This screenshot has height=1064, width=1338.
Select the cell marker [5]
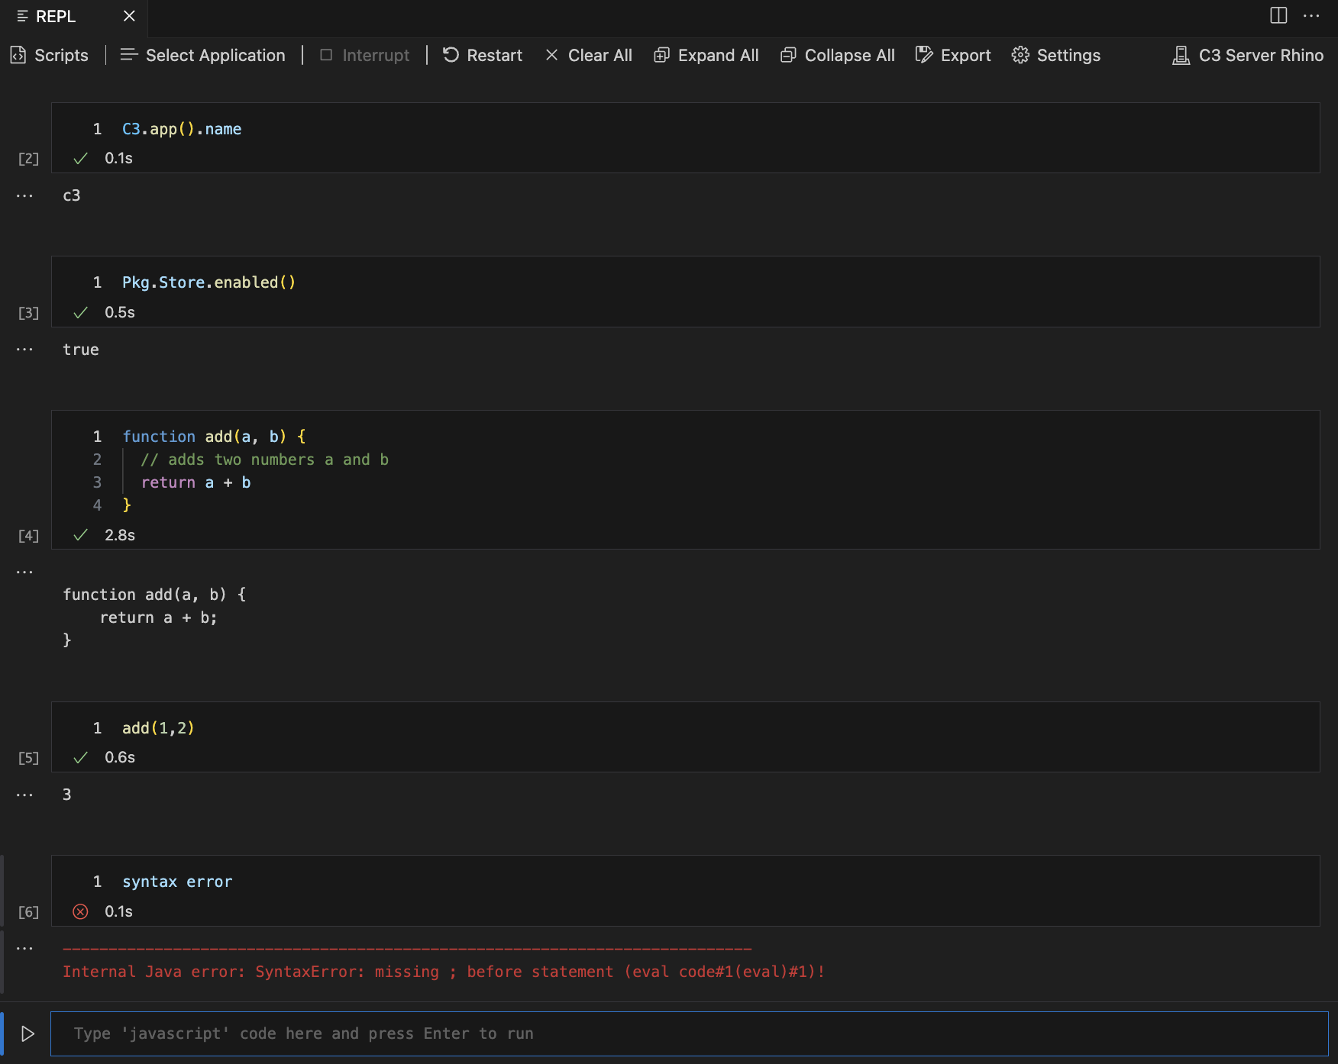click(x=28, y=758)
